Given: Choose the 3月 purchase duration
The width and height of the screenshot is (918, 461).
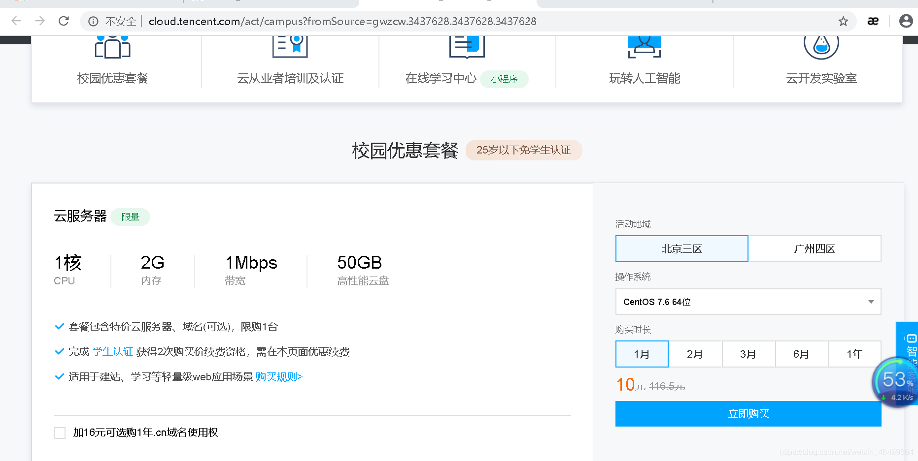Looking at the screenshot, I should click(x=748, y=354).
